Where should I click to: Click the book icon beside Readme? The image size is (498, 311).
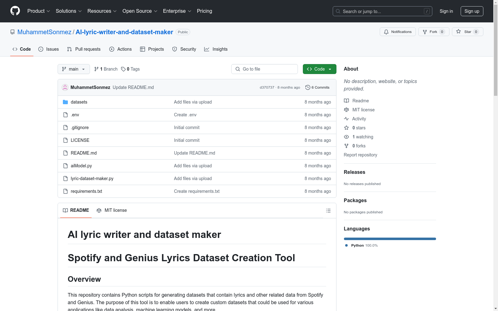[346, 101]
